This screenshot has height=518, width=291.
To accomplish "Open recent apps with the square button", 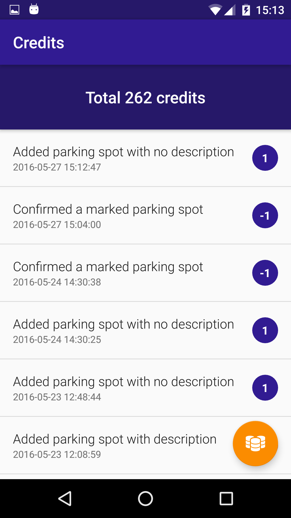I will coord(226,498).
